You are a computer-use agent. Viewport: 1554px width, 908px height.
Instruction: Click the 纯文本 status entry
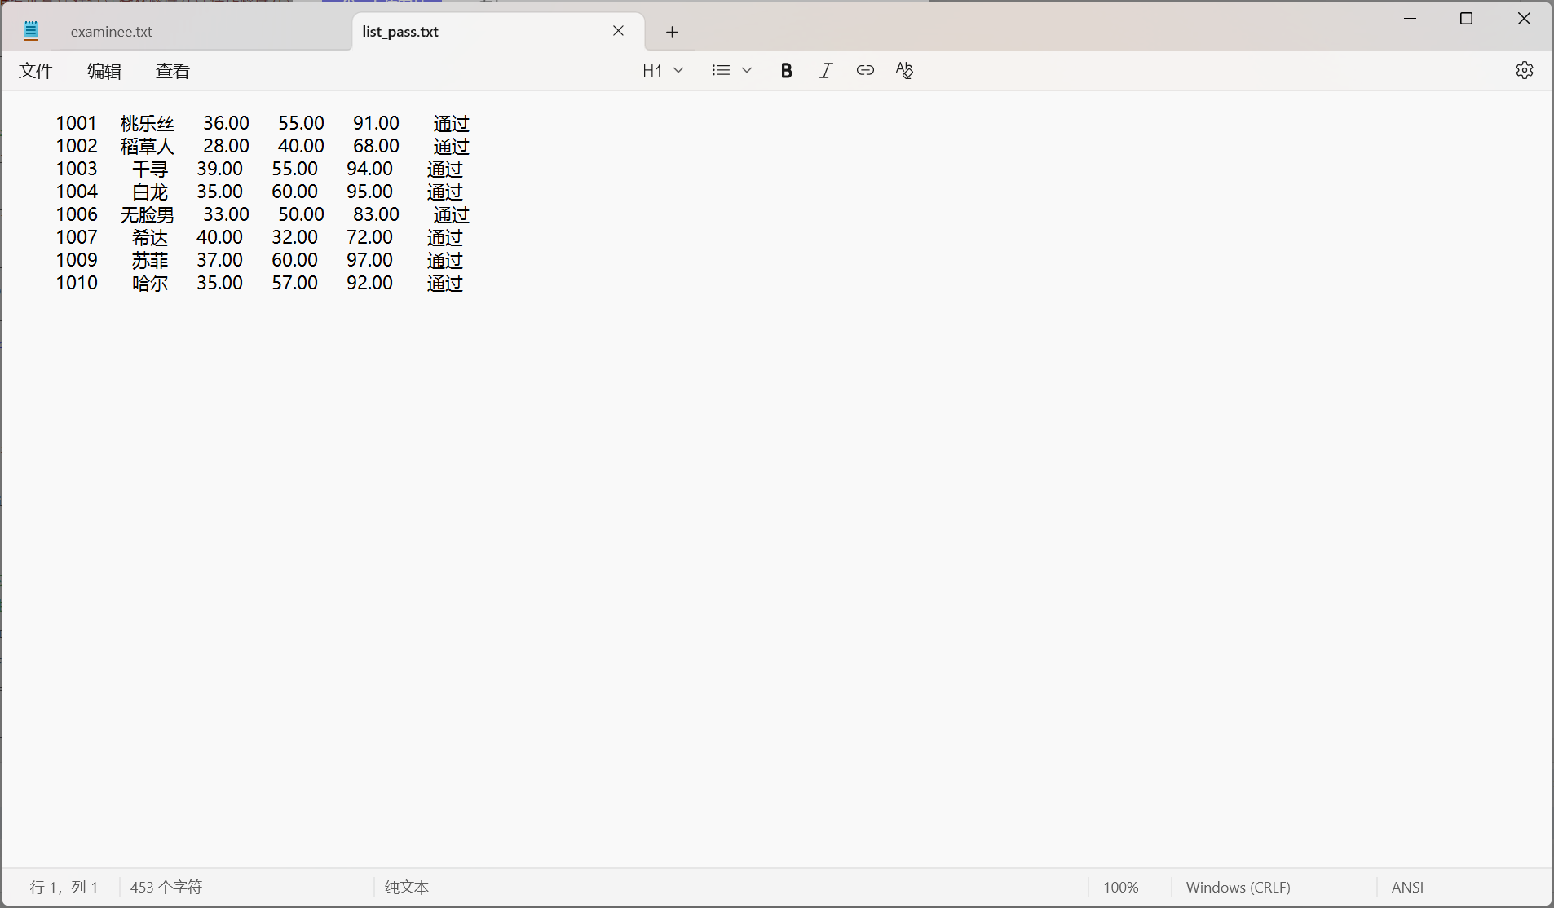tap(407, 888)
